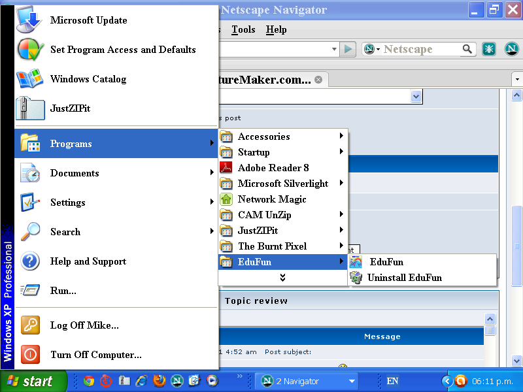The width and height of the screenshot is (523, 392).
Task: Click the teal asterisk toolbar icon in Netscape
Action: pyautogui.click(x=489, y=50)
